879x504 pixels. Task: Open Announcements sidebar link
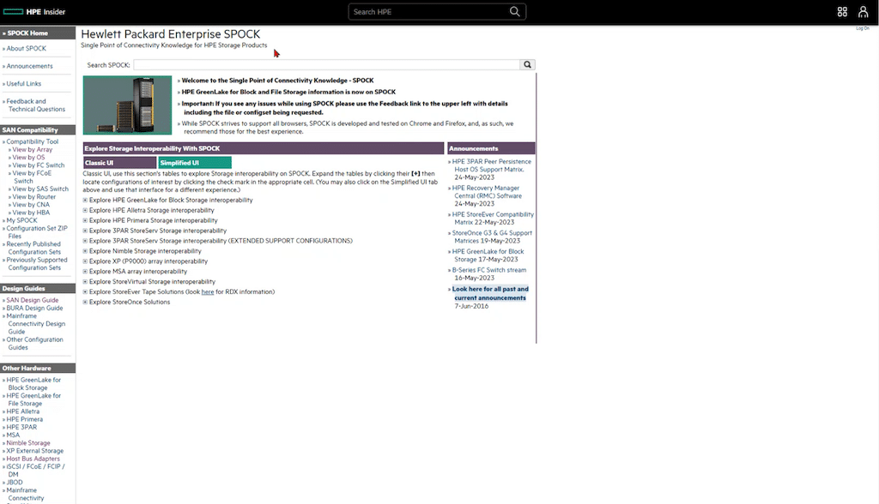click(x=29, y=66)
